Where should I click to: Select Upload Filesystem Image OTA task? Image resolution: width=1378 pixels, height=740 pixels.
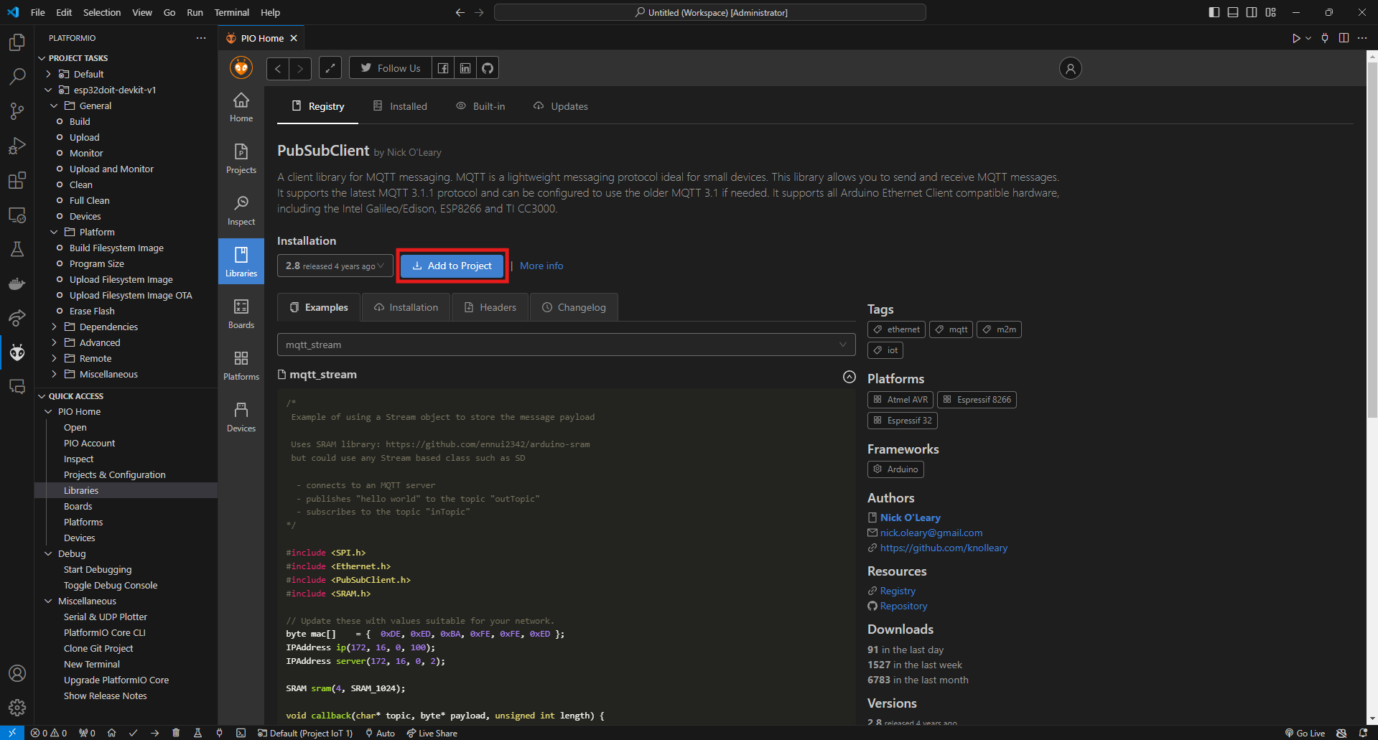click(131, 295)
